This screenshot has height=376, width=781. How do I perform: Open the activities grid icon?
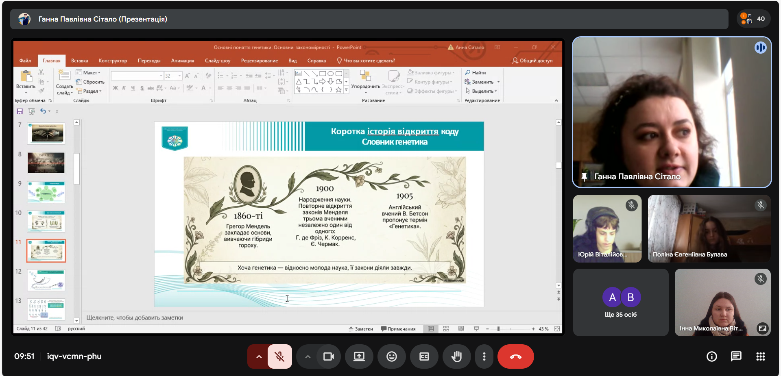760,356
